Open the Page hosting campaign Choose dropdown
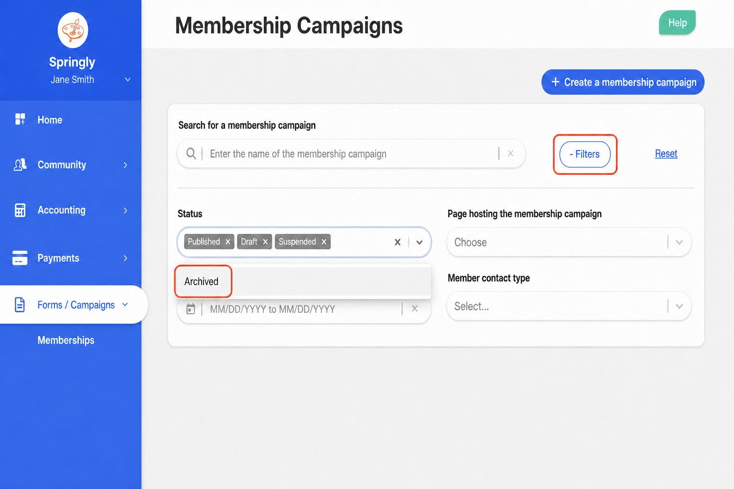This screenshot has width=734, height=489. pyautogui.click(x=569, y=242)
